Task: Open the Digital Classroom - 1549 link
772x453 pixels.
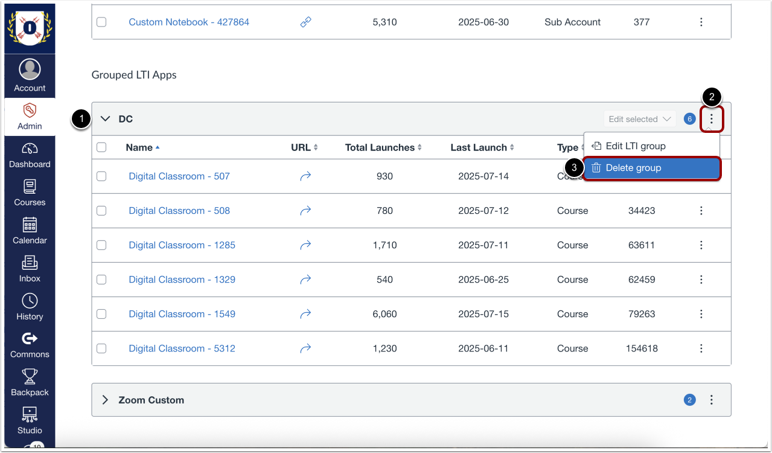Action: (182, 314)
